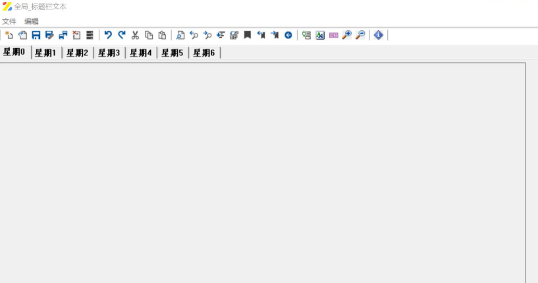Zoom in with plus magnifier

[x=347, y=35]
